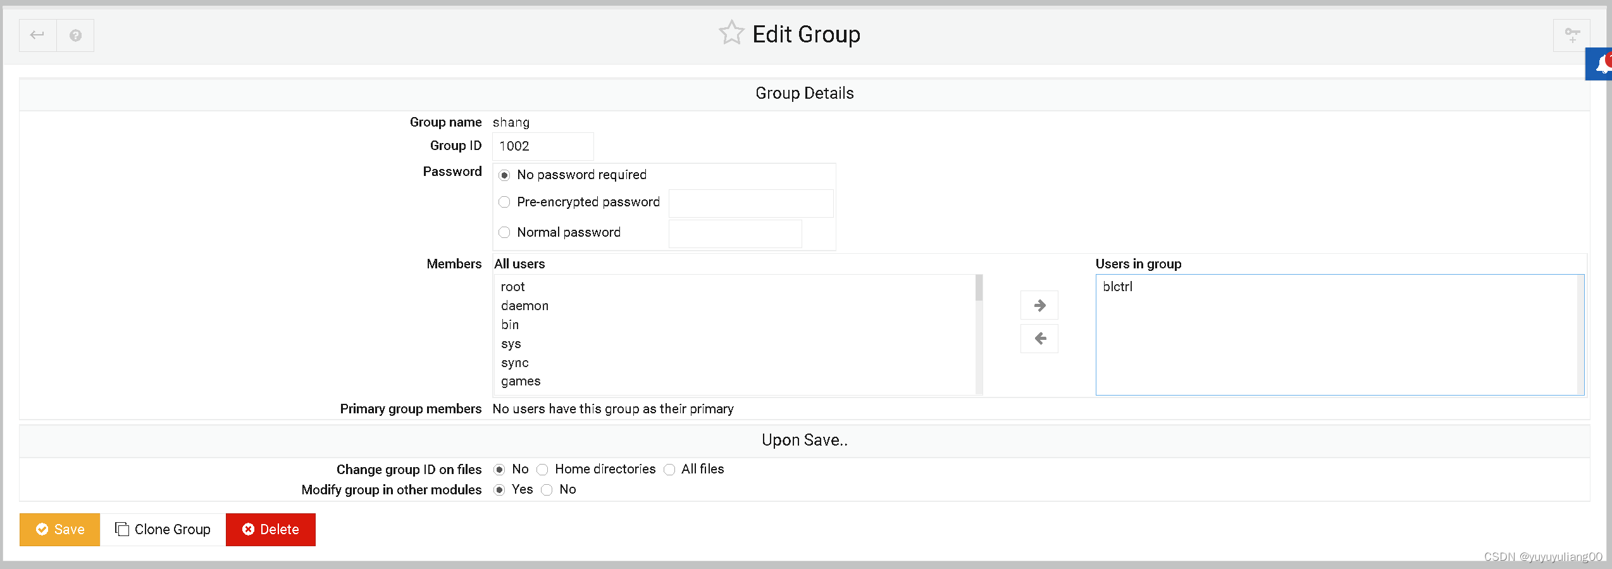This screenshot has height=569, width=1612.
Task: Click the Group ID input field
Action: click(542, 146)
